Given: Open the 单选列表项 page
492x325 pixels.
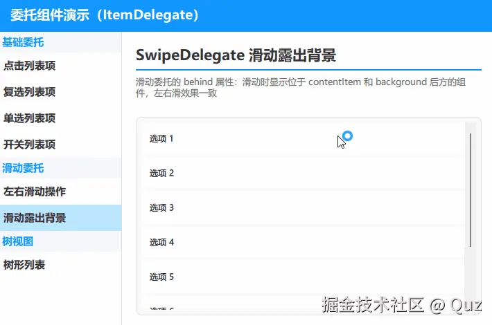Looking at the screenshot, I should pyautogui.click(x=60, y=118).
